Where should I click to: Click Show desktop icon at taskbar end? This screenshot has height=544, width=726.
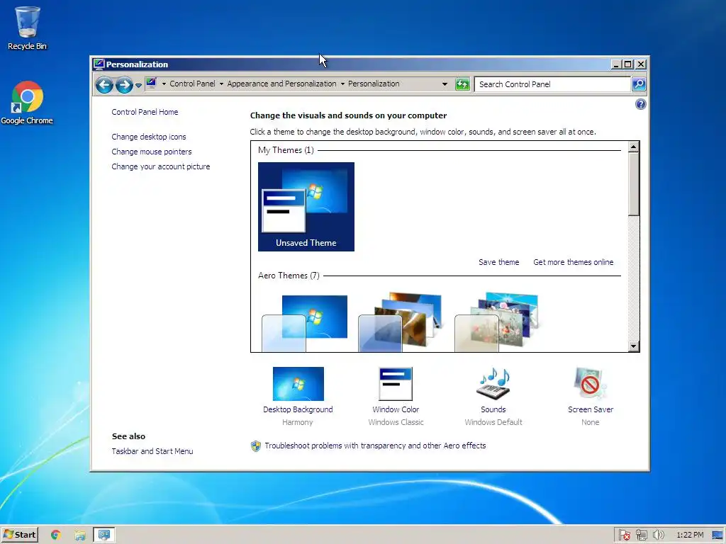(717, 535)
